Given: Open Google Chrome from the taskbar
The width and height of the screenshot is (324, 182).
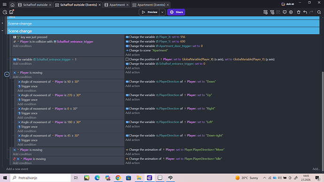Looking at the screenshot, I should click(x=118, y=178).
